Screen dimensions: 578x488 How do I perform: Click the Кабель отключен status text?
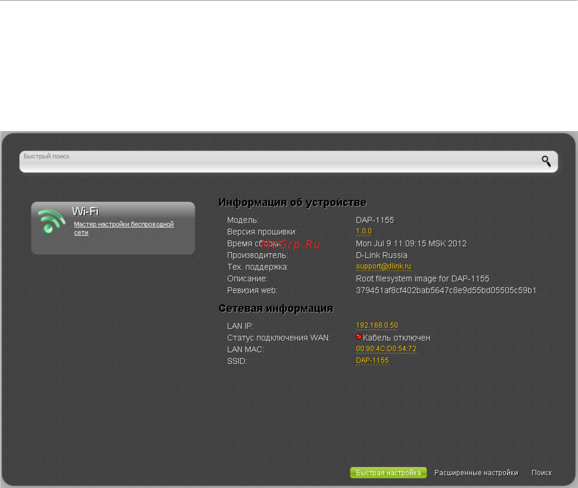tap(396, 338)
